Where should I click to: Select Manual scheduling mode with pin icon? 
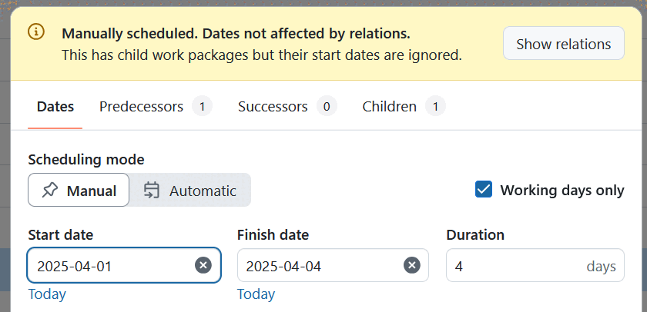click(x=79, y=191)
